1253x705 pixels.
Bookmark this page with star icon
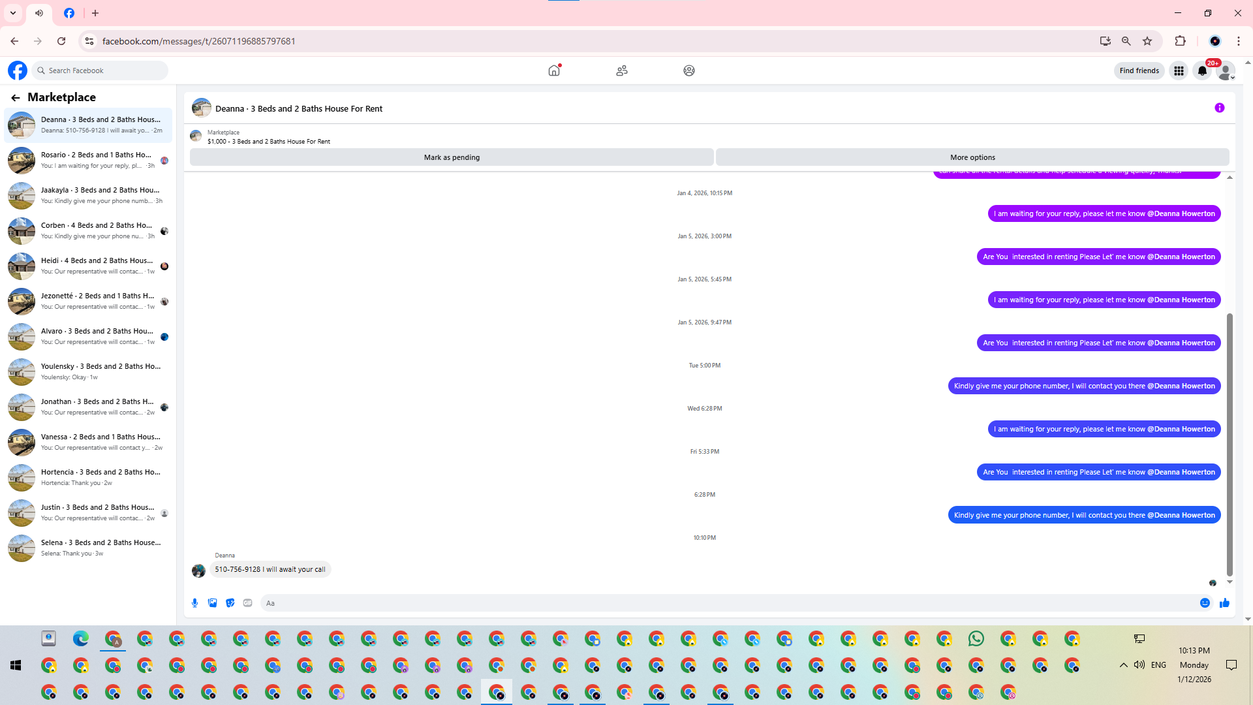pos(1147,41)
